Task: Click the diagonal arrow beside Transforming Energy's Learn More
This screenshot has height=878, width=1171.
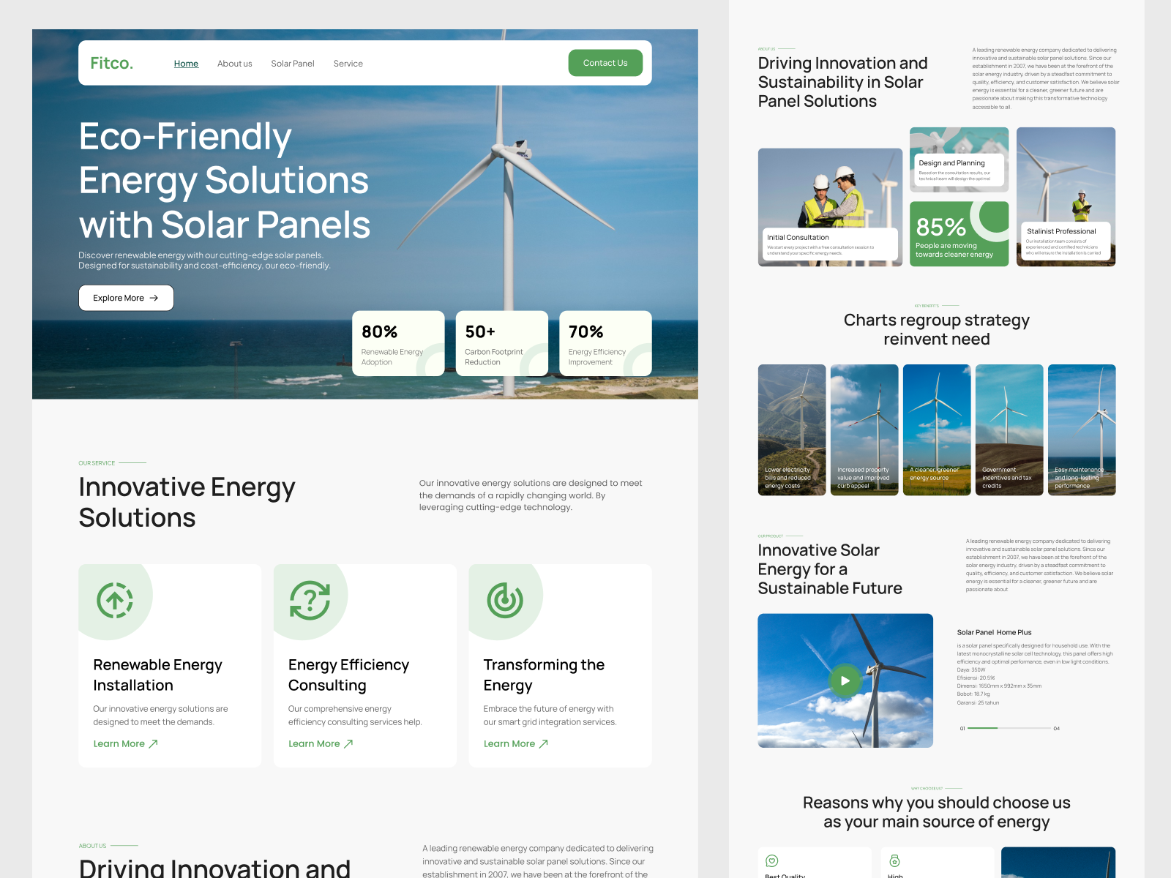Action: (x=542, y=743)
